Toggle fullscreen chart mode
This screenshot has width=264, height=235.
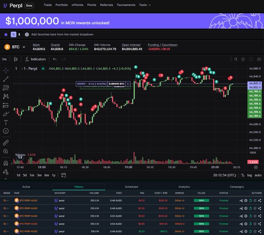[251, 59]
